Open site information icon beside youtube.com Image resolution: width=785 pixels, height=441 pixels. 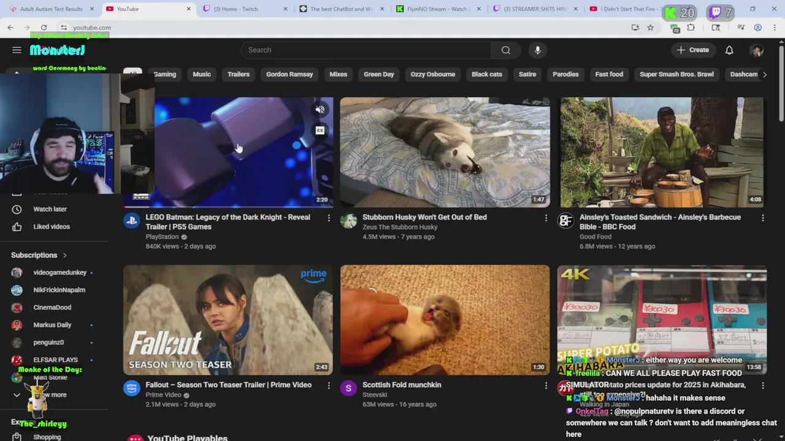tap(64, 28)
